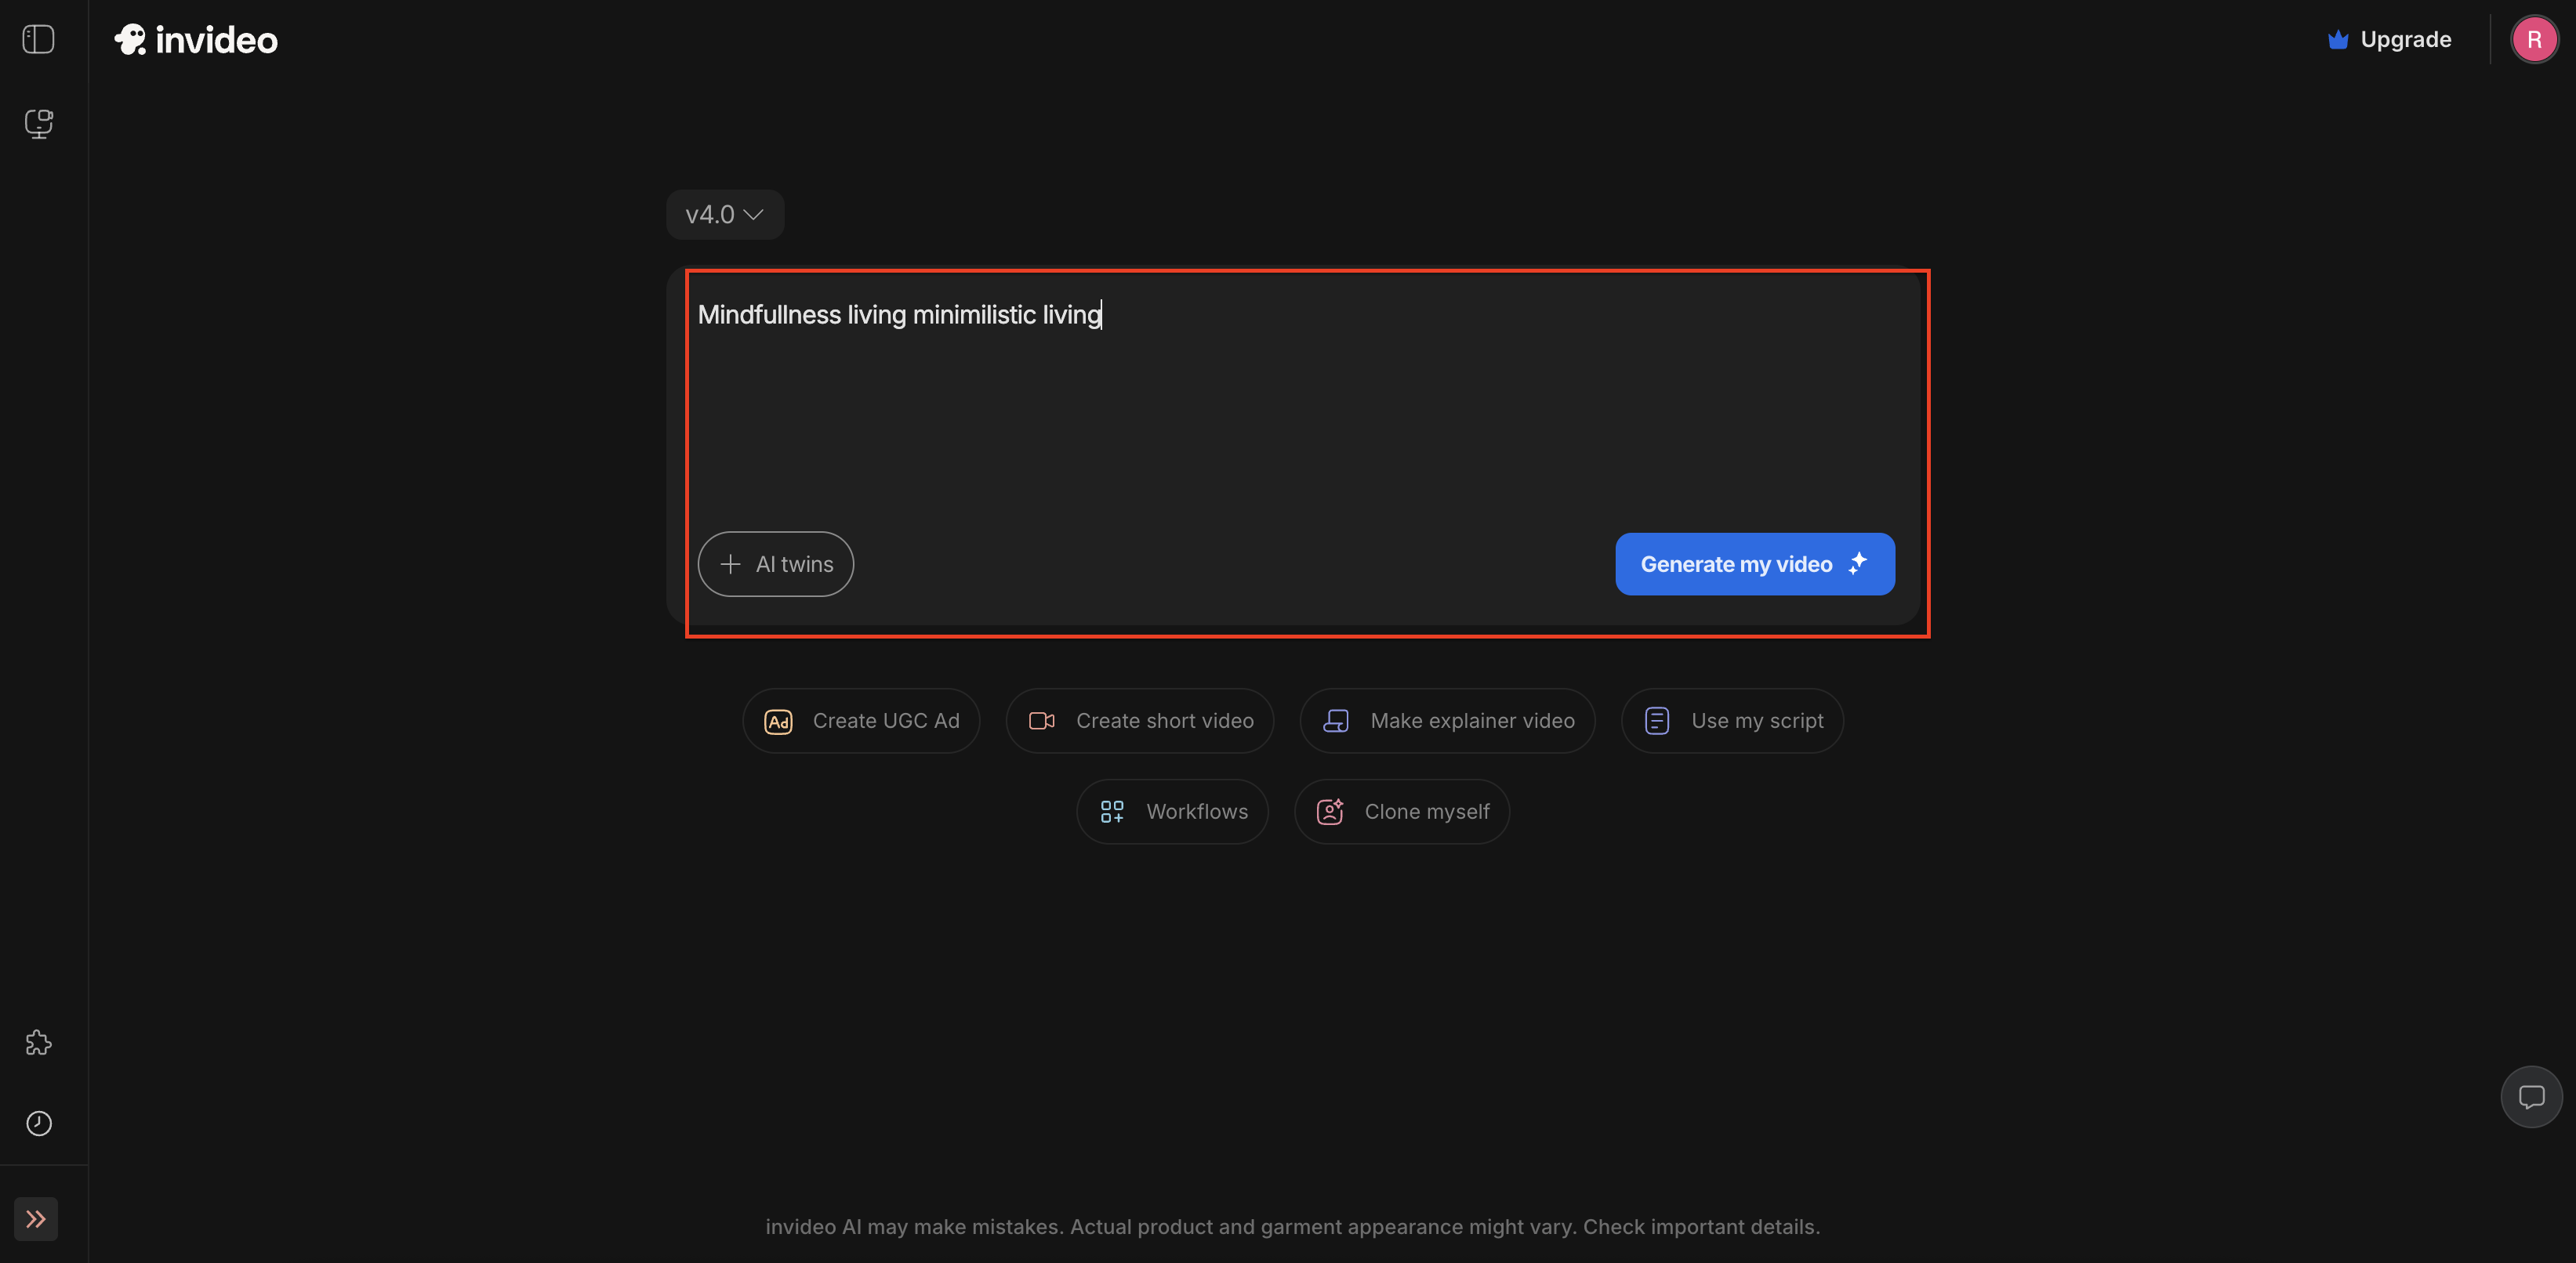
Task: Click the sparkle icon on Generate my video
Action: pyautogui.click(x=1858, y=563)
